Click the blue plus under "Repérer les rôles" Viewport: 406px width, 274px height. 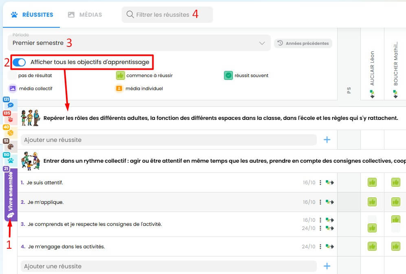click(327, 140)
